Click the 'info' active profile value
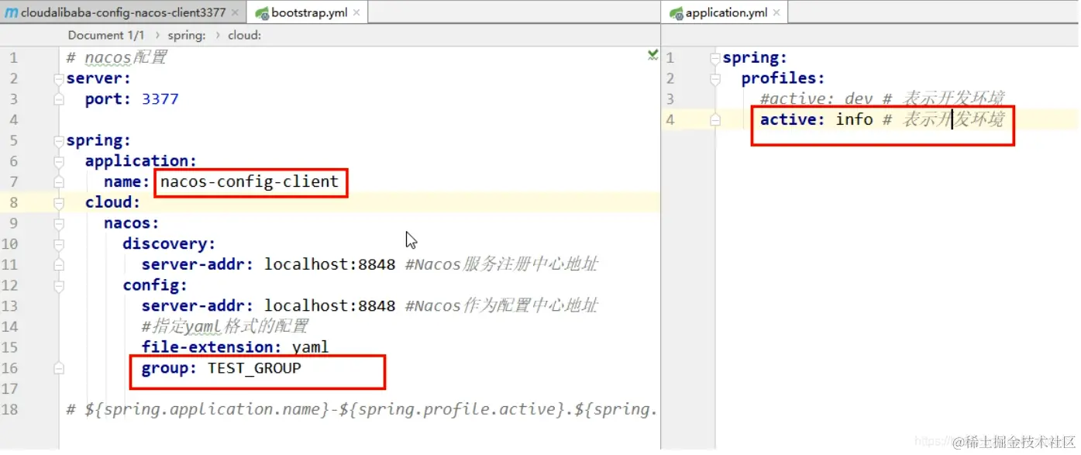 point(855,119)
